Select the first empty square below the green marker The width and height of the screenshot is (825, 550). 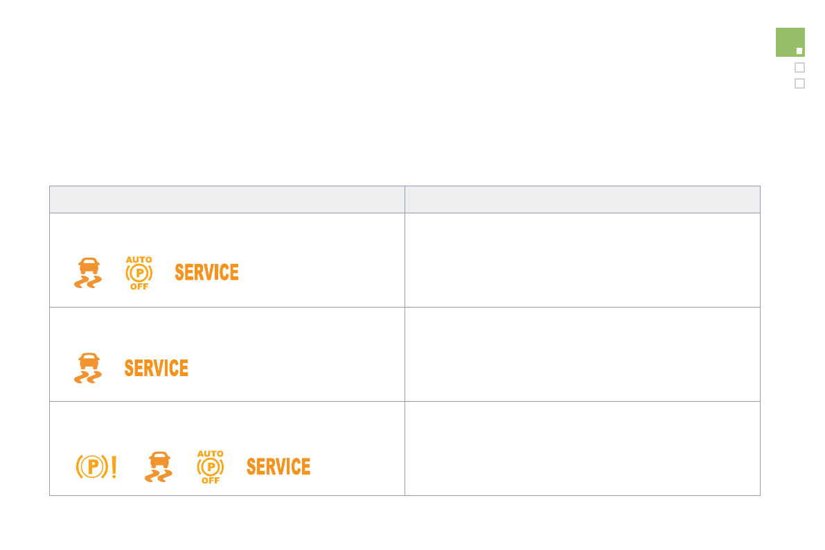coord(799,68)
